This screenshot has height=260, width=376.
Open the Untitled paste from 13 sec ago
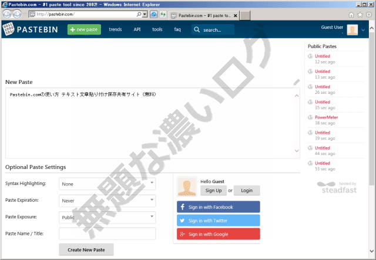323,72
